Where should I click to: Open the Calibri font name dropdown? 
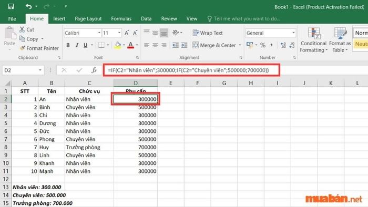[x=99, y=33]
